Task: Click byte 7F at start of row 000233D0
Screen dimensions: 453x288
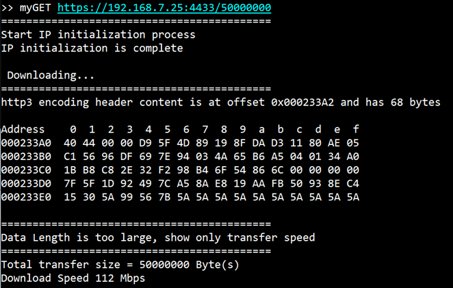Action: click(70, 183)
